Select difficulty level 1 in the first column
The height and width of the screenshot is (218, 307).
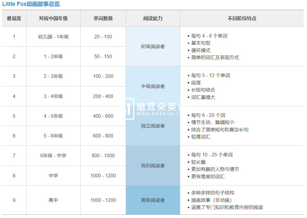(14, 37)
